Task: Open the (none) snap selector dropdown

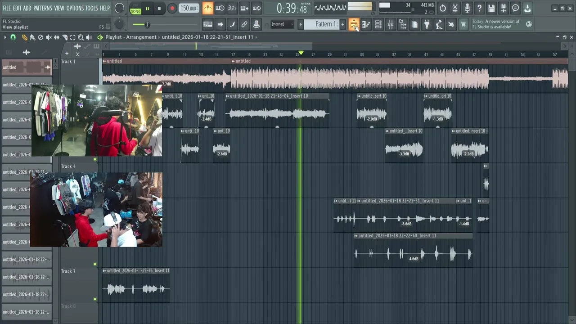Action: pos(282,24)
